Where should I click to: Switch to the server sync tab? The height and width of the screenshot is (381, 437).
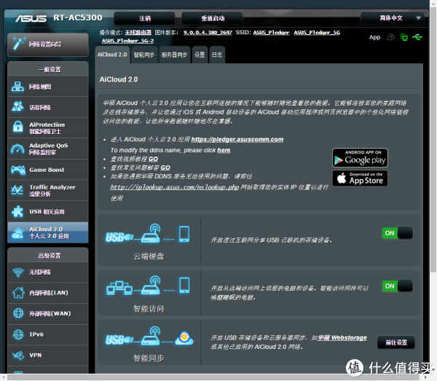[x=174, y=55]
